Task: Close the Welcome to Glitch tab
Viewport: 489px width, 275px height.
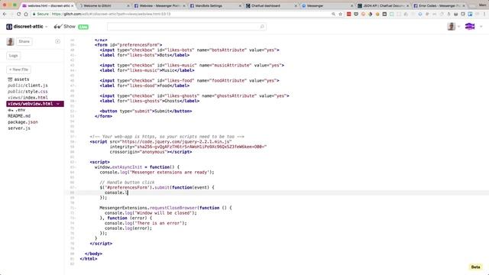Action: coord(128,6)
